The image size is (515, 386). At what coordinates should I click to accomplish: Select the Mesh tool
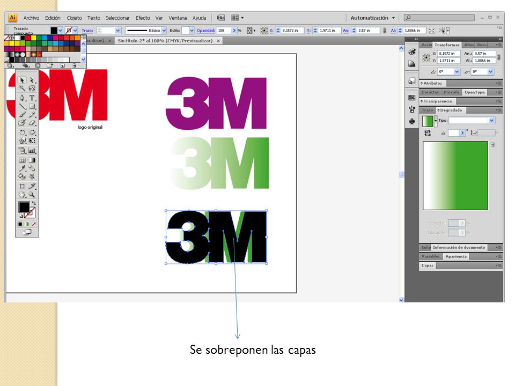(22, 160)
